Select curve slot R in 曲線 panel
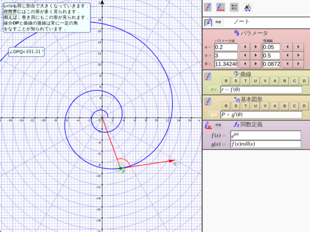 pyautogui.click(x=226, y=81)
